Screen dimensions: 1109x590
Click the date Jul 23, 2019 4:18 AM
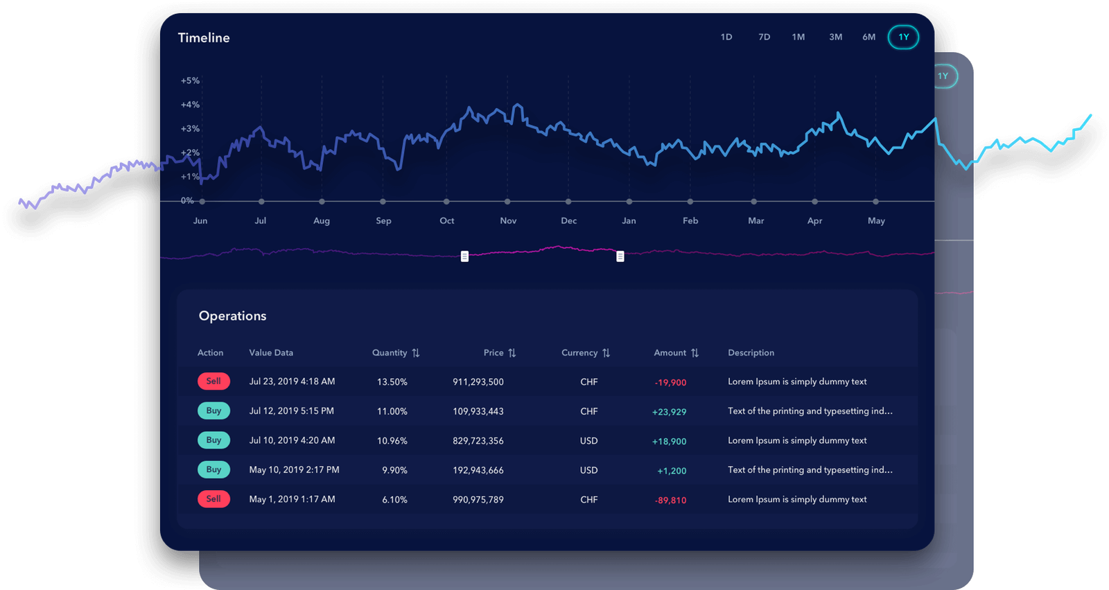coord(292,382)
